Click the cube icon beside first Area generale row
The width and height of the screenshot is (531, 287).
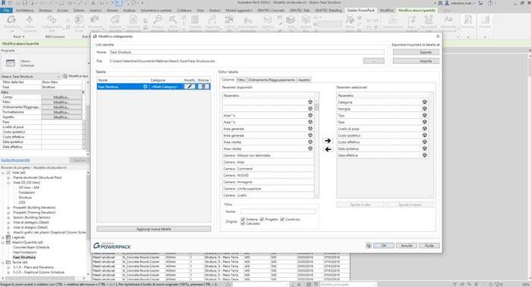pyautogui.click(x=310, y=129)
